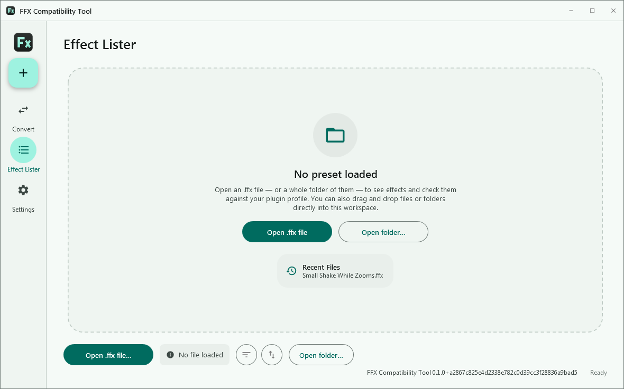Click the Open .ffx file... bottom button

coord(108,355)
